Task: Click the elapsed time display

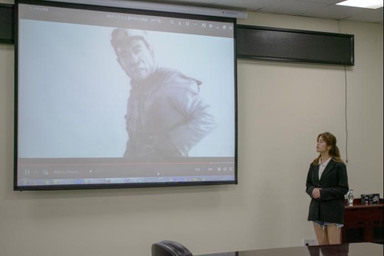Action: [x=65, y=172]
